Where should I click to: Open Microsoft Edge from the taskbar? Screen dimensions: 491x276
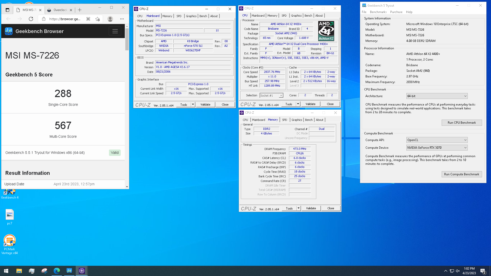tap(57, 271)
